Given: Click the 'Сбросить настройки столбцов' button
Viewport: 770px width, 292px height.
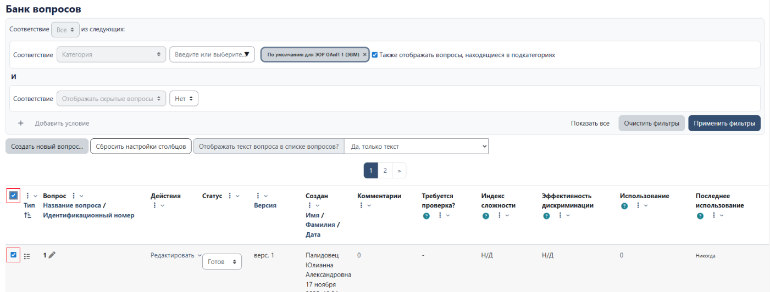Looking at the screenshot, I should [141, 147].
